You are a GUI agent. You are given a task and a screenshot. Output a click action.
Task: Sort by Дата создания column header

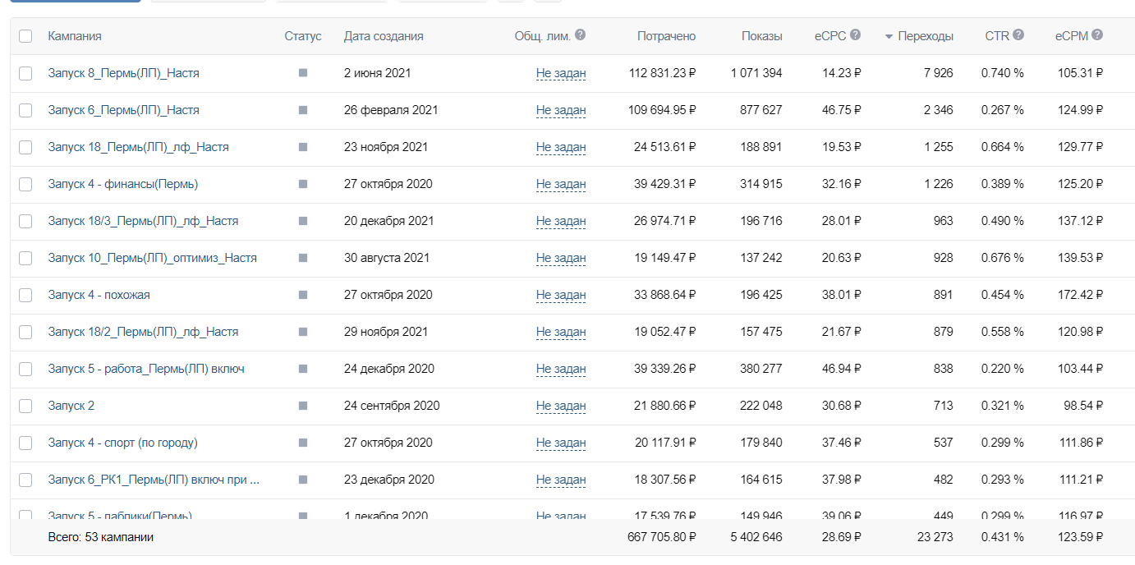click(x=384, y=36)
